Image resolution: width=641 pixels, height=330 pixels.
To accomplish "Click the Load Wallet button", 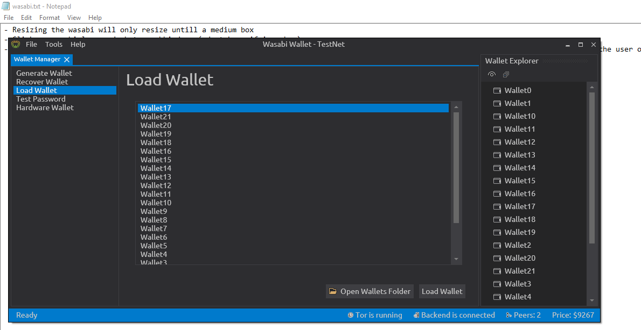I will 442,291.
